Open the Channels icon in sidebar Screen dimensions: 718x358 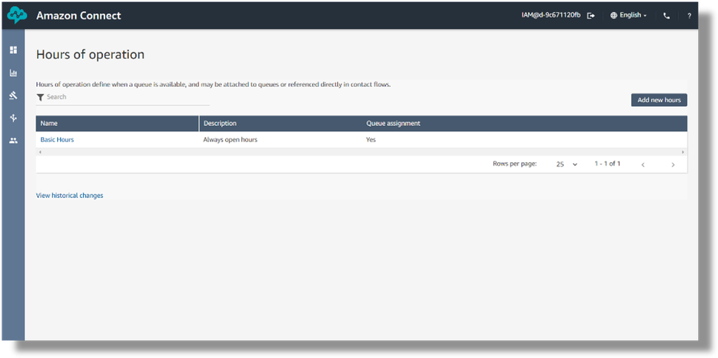click(x=13, y=118)
